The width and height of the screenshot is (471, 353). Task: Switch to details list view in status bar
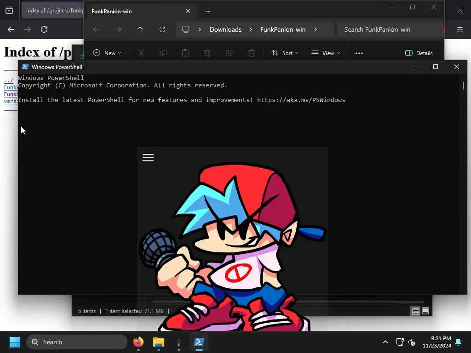click(415, 311)
